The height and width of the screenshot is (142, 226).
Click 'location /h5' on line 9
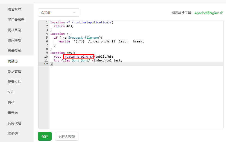pyautogui.click(x=61, y=53)
